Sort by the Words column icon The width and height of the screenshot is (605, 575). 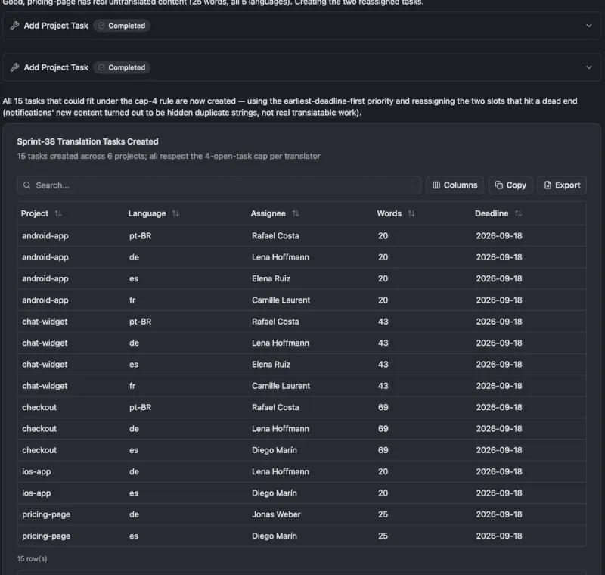tap(411, 213)
